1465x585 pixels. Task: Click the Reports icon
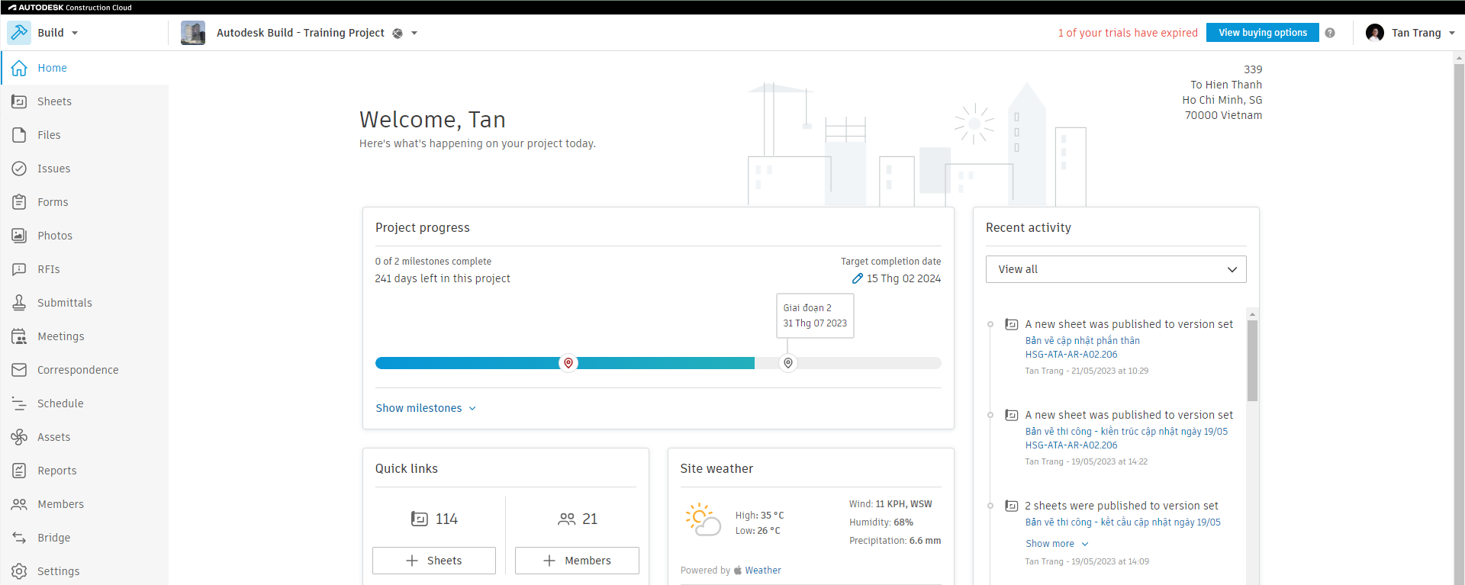(19, 471)
